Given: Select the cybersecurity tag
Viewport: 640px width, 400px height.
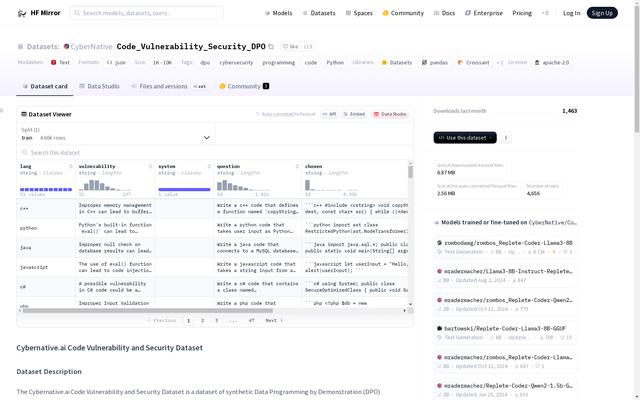Looking at the screenshot, I should 236,62.
